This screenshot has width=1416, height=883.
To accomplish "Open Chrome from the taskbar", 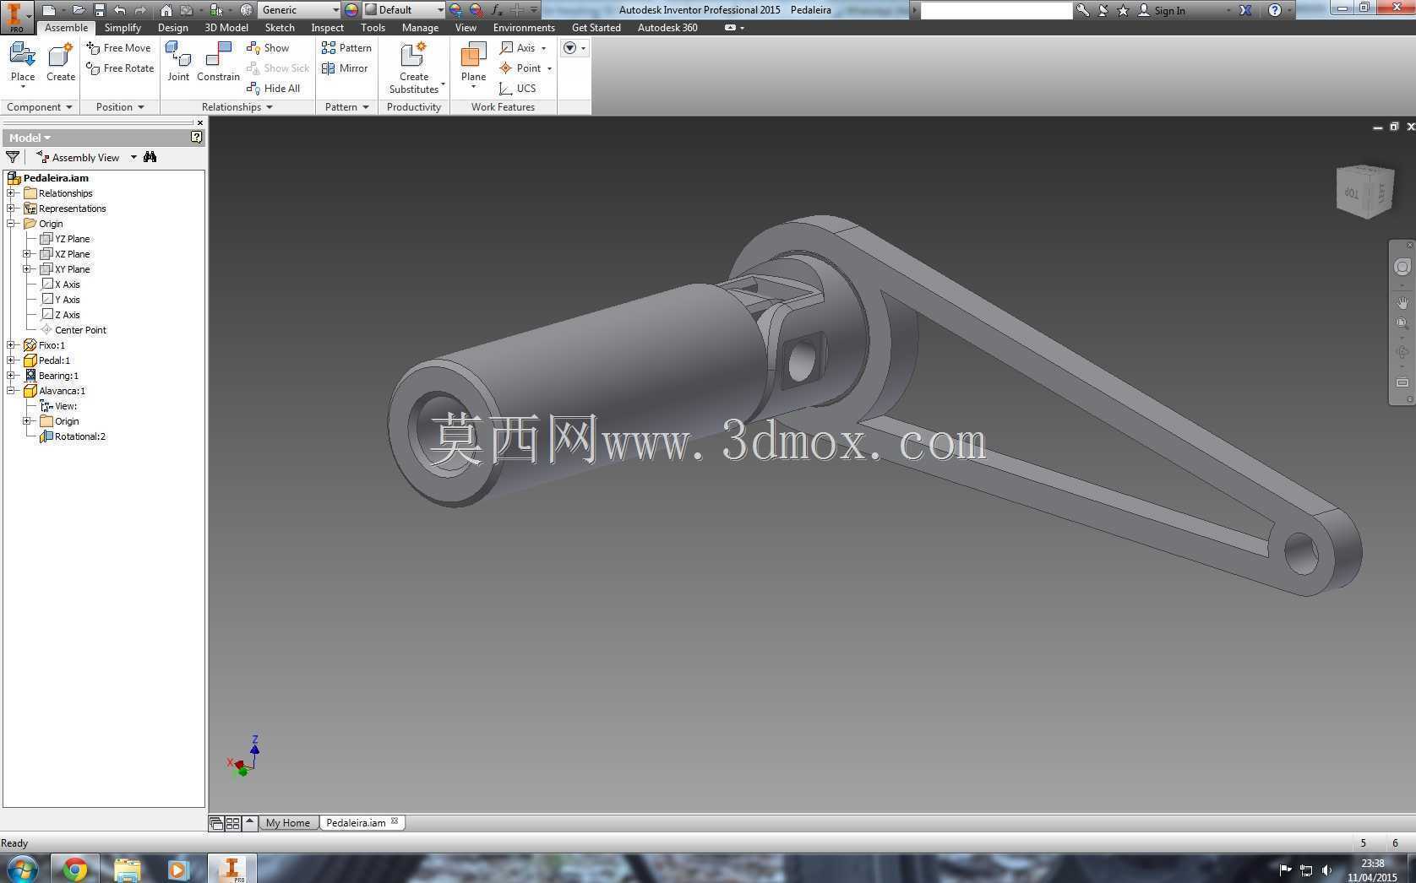I will [x=74, y=869].
